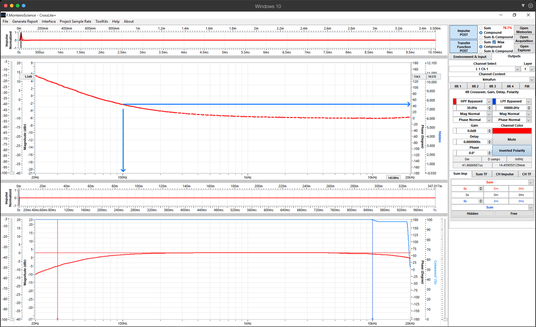Adjust the blue 0s time stepper

click(x=481, y=201)
